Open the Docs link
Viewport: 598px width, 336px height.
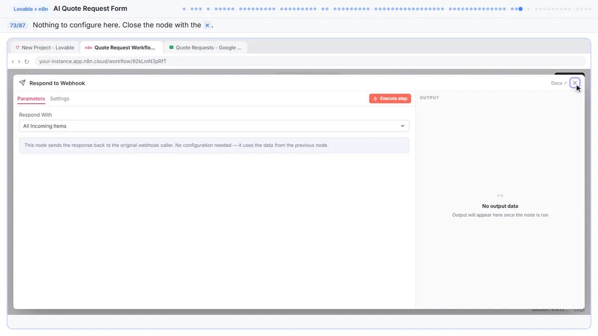(x=559, y=83)
